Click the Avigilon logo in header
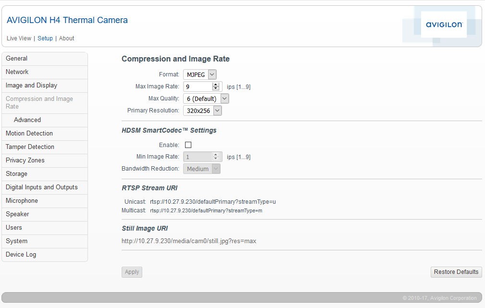This screenshot has width=485, height=308. point(444,25)
